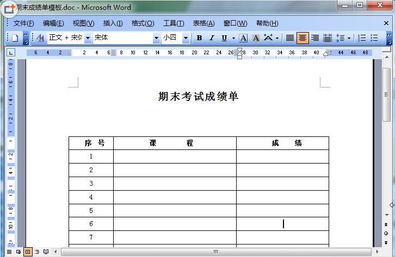Click the horizontal scrollbar thumb
395x257 pixels.
click(x=216, y=252)
